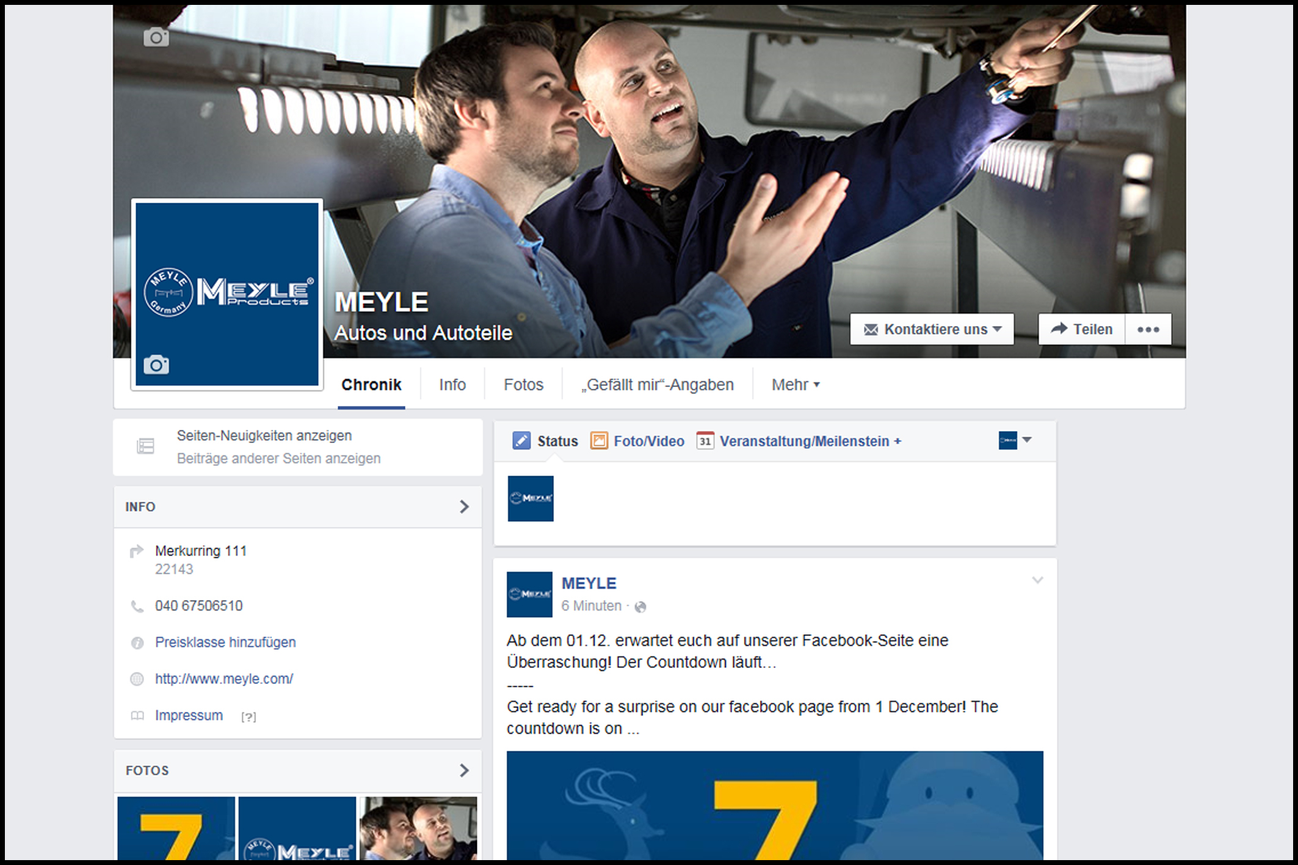The image size is (1298, 865).
Task: Click the Preisklasse info icon
Action: point(137,643)
